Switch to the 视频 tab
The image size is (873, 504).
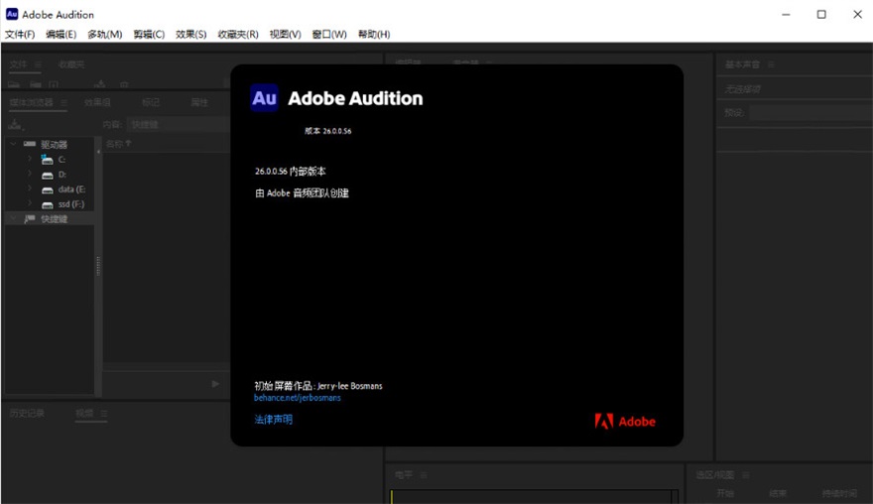[x=84, y=414]
